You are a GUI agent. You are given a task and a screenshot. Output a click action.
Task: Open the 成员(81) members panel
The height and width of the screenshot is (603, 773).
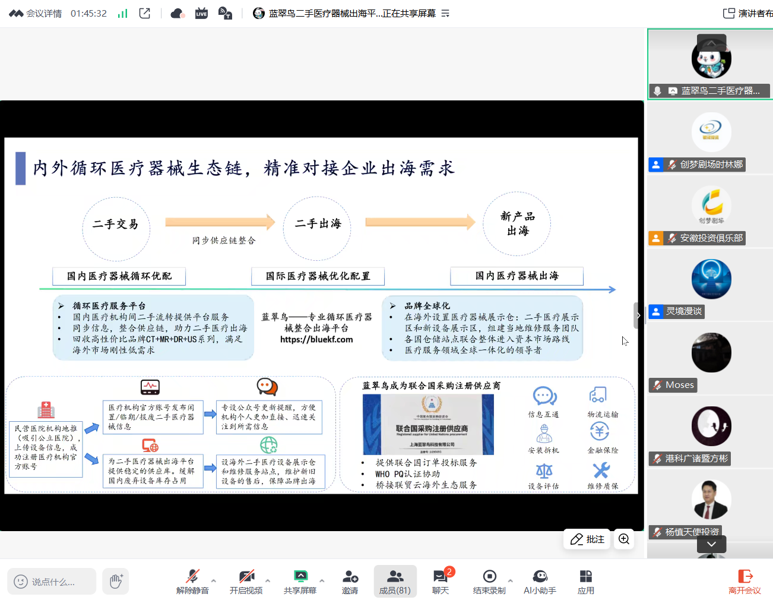click(395, 582)
